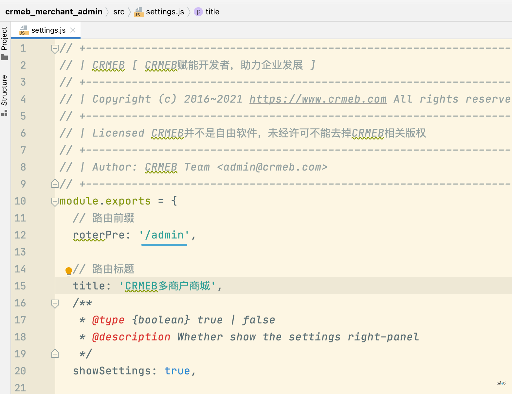Collapse the header comment block at line 1
This screenshot has width=512, height=394.
pyautogui.click(x=55, y=49)
